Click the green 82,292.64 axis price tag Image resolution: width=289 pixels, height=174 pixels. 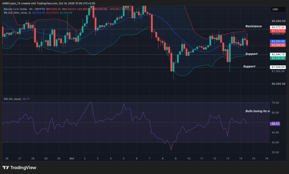pos(278,58)
